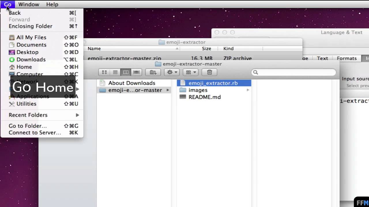Select emoji-e…or-master folder row
Screen dimensions: 369x207
pos(134,90)
